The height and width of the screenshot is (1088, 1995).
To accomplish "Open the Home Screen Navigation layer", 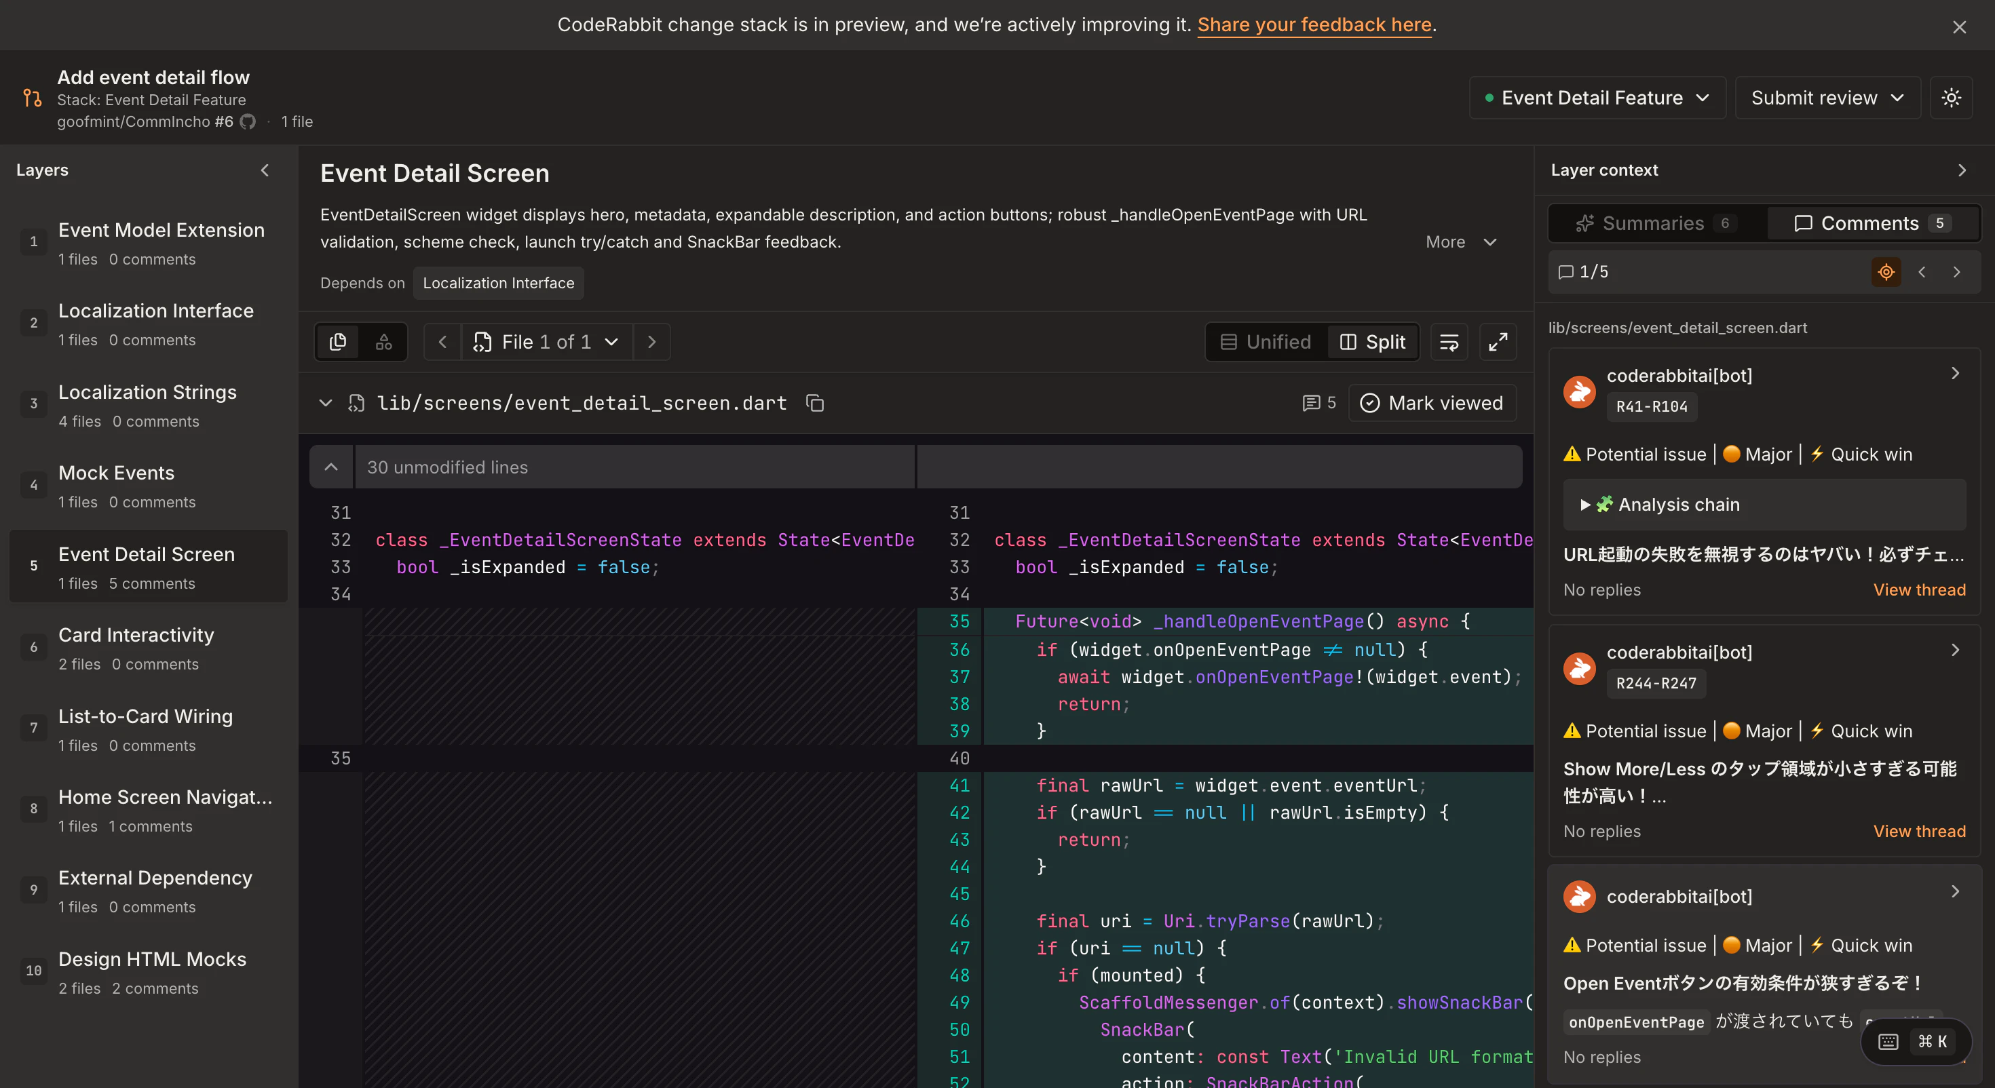I will pyautogui.click(x=149, y=809).
